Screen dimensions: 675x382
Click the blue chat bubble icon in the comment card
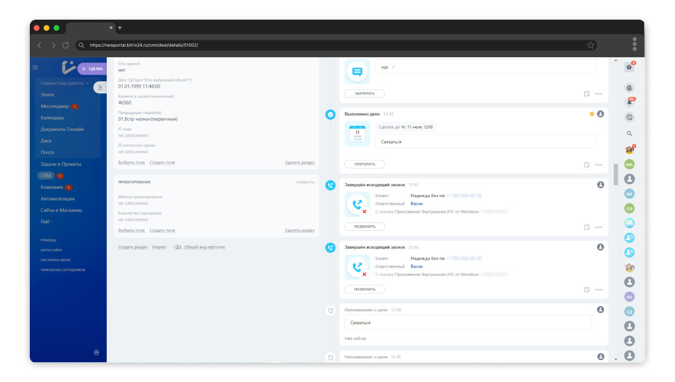357,72
